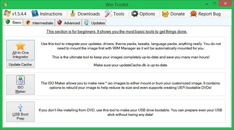
Task: Open Instructions via the question-mark book icon
Action: point(35,14)
